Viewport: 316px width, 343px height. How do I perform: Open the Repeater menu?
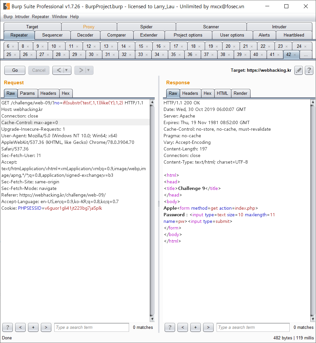pyautogui.click(x=40, y=17)
